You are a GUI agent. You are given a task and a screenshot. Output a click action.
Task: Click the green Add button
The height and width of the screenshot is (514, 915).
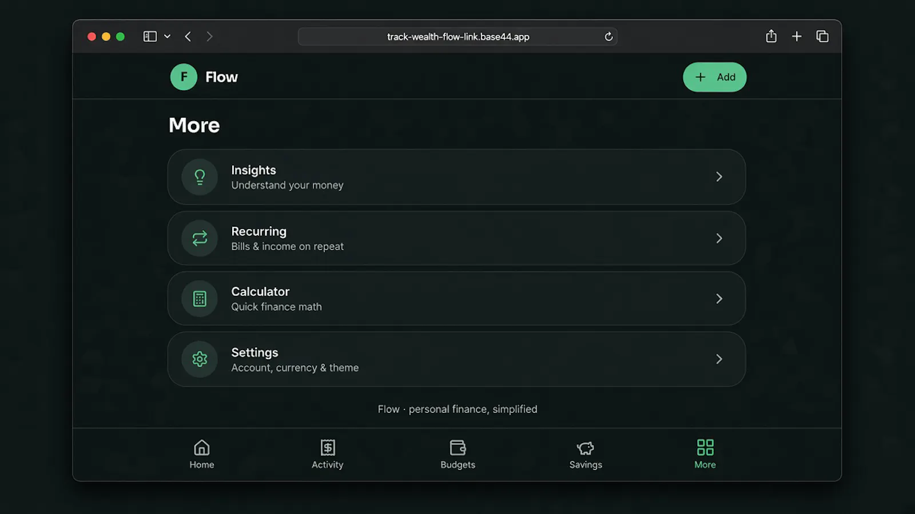[715, 77]
